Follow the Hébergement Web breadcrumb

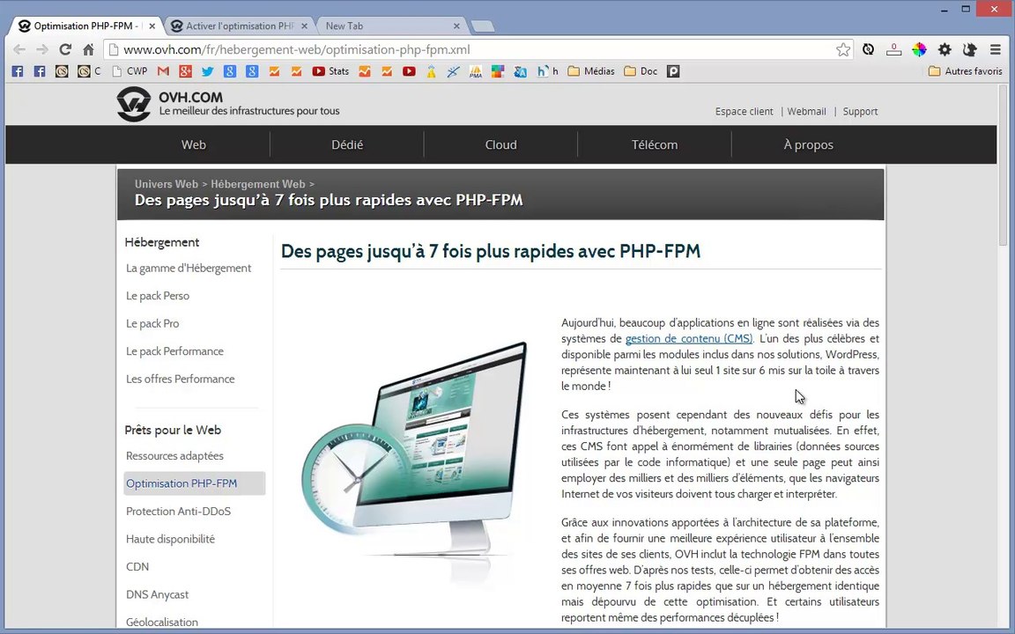[257, 184]
